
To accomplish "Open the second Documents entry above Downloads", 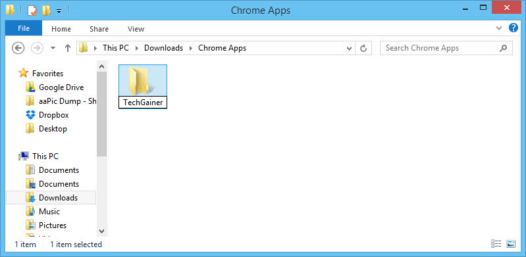I will pos(59,184).
